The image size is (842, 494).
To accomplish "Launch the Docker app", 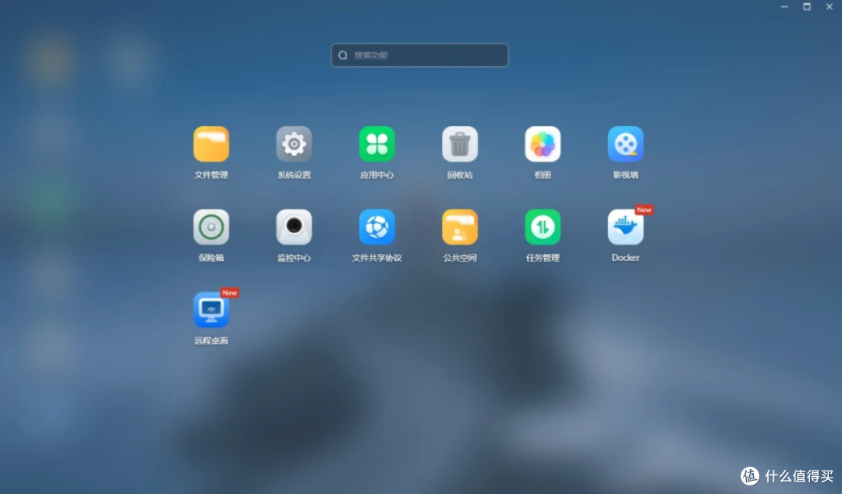I will click(x=625, y=228).
